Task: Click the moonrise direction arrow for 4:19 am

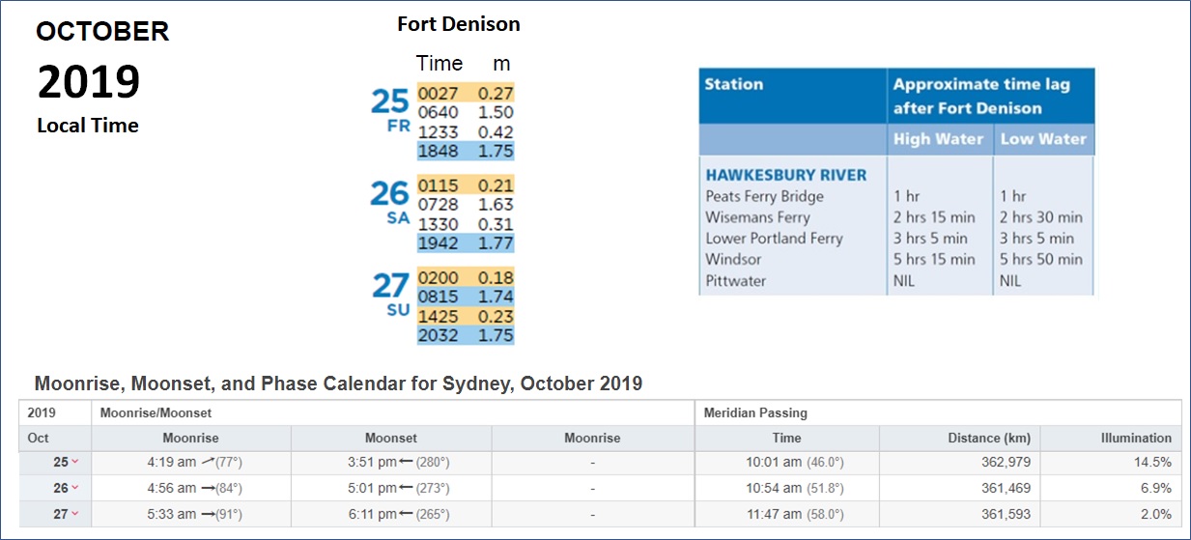Action: coord(210,463)
